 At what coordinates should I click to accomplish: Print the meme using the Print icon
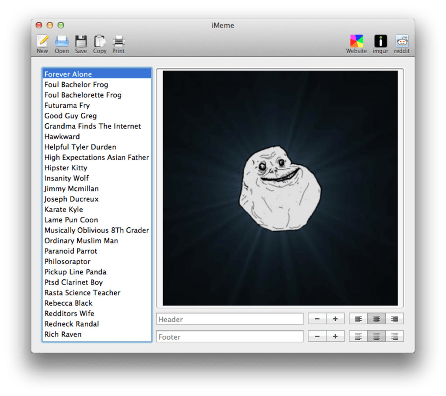click(x=118, y=42)
